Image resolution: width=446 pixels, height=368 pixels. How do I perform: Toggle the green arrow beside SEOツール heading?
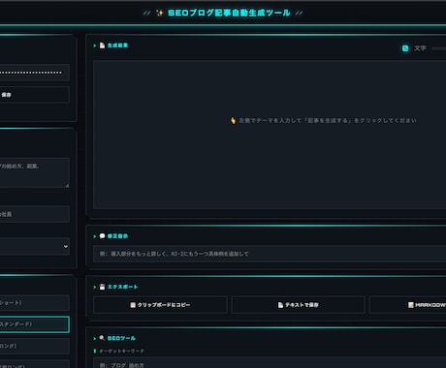(95, 338)
